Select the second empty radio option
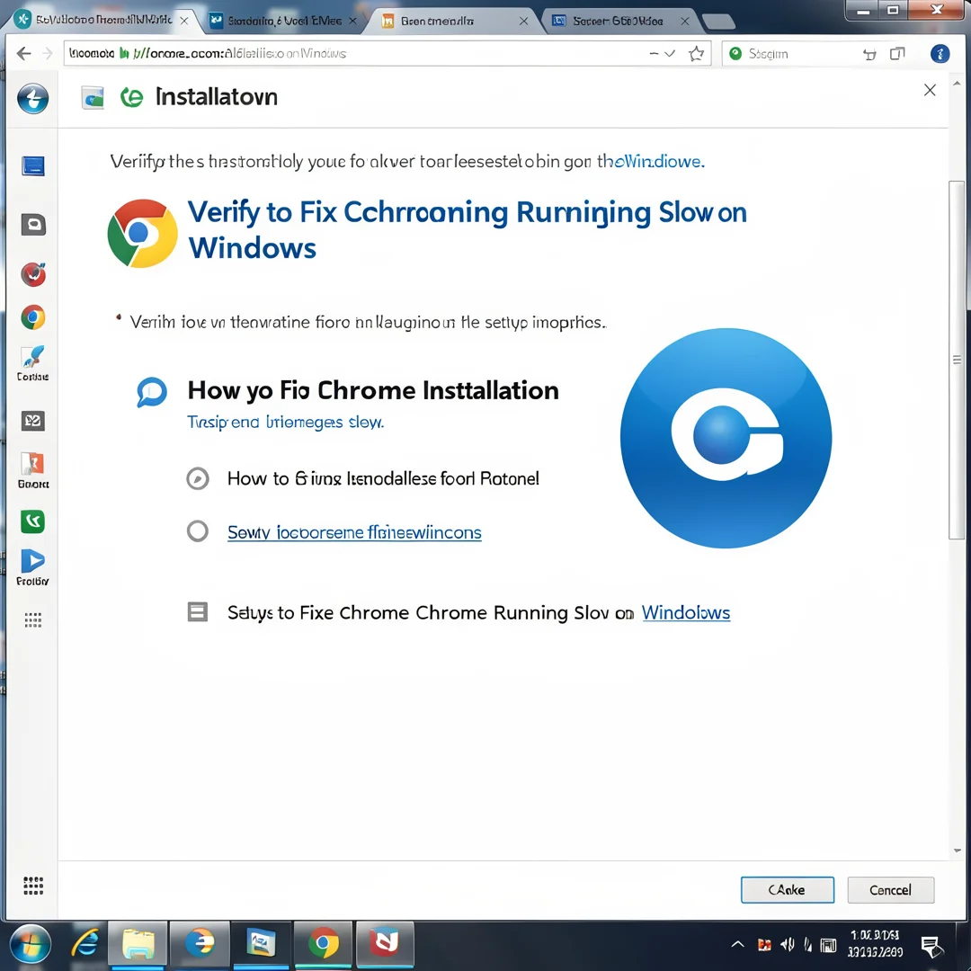Screen dimensions: 971x971 click(198, 530)
